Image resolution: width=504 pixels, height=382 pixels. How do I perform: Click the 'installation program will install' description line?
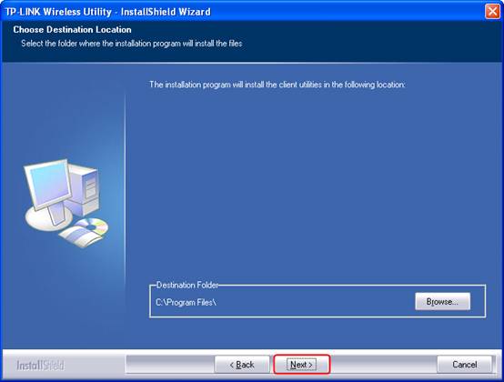pos(277,85)
